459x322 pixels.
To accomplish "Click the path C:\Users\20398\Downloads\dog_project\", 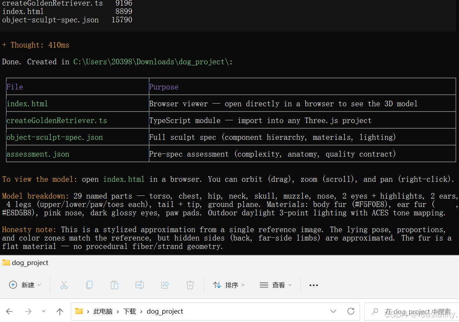I will click(x=151, y=62).
